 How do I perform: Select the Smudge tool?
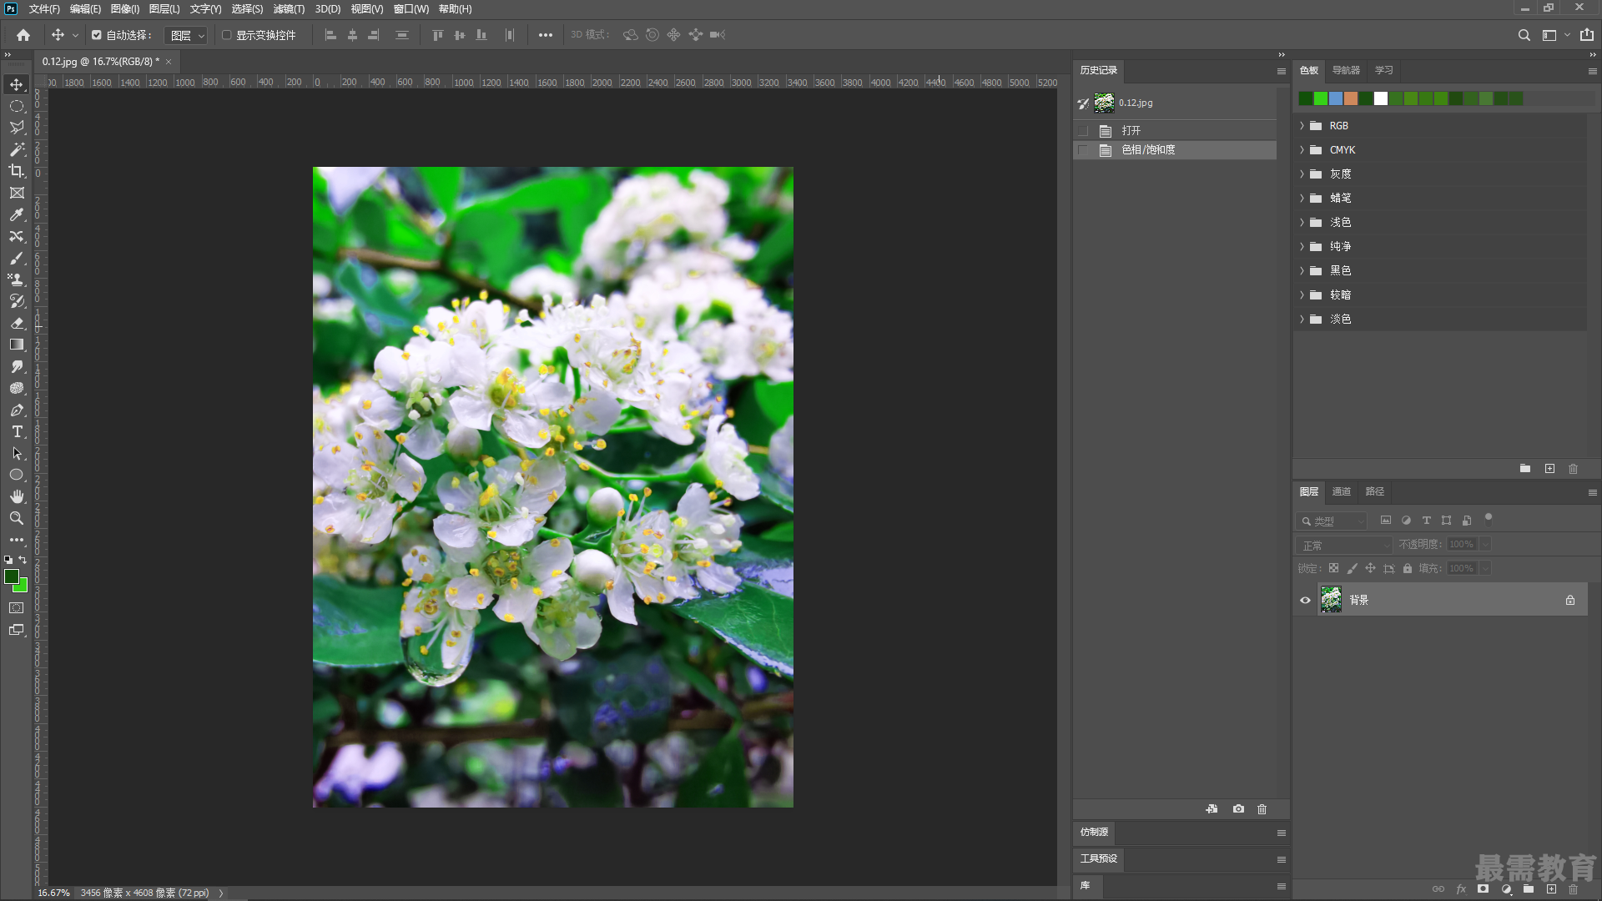coord(17,366)
